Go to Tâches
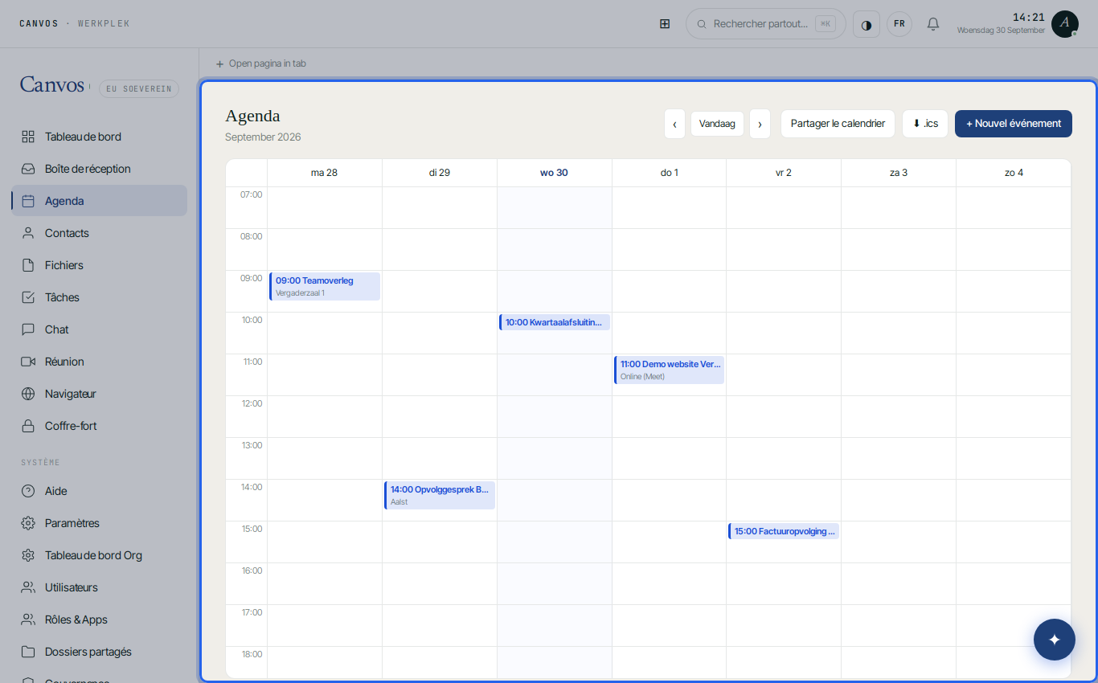The image size is (1098, 683). 99,297
